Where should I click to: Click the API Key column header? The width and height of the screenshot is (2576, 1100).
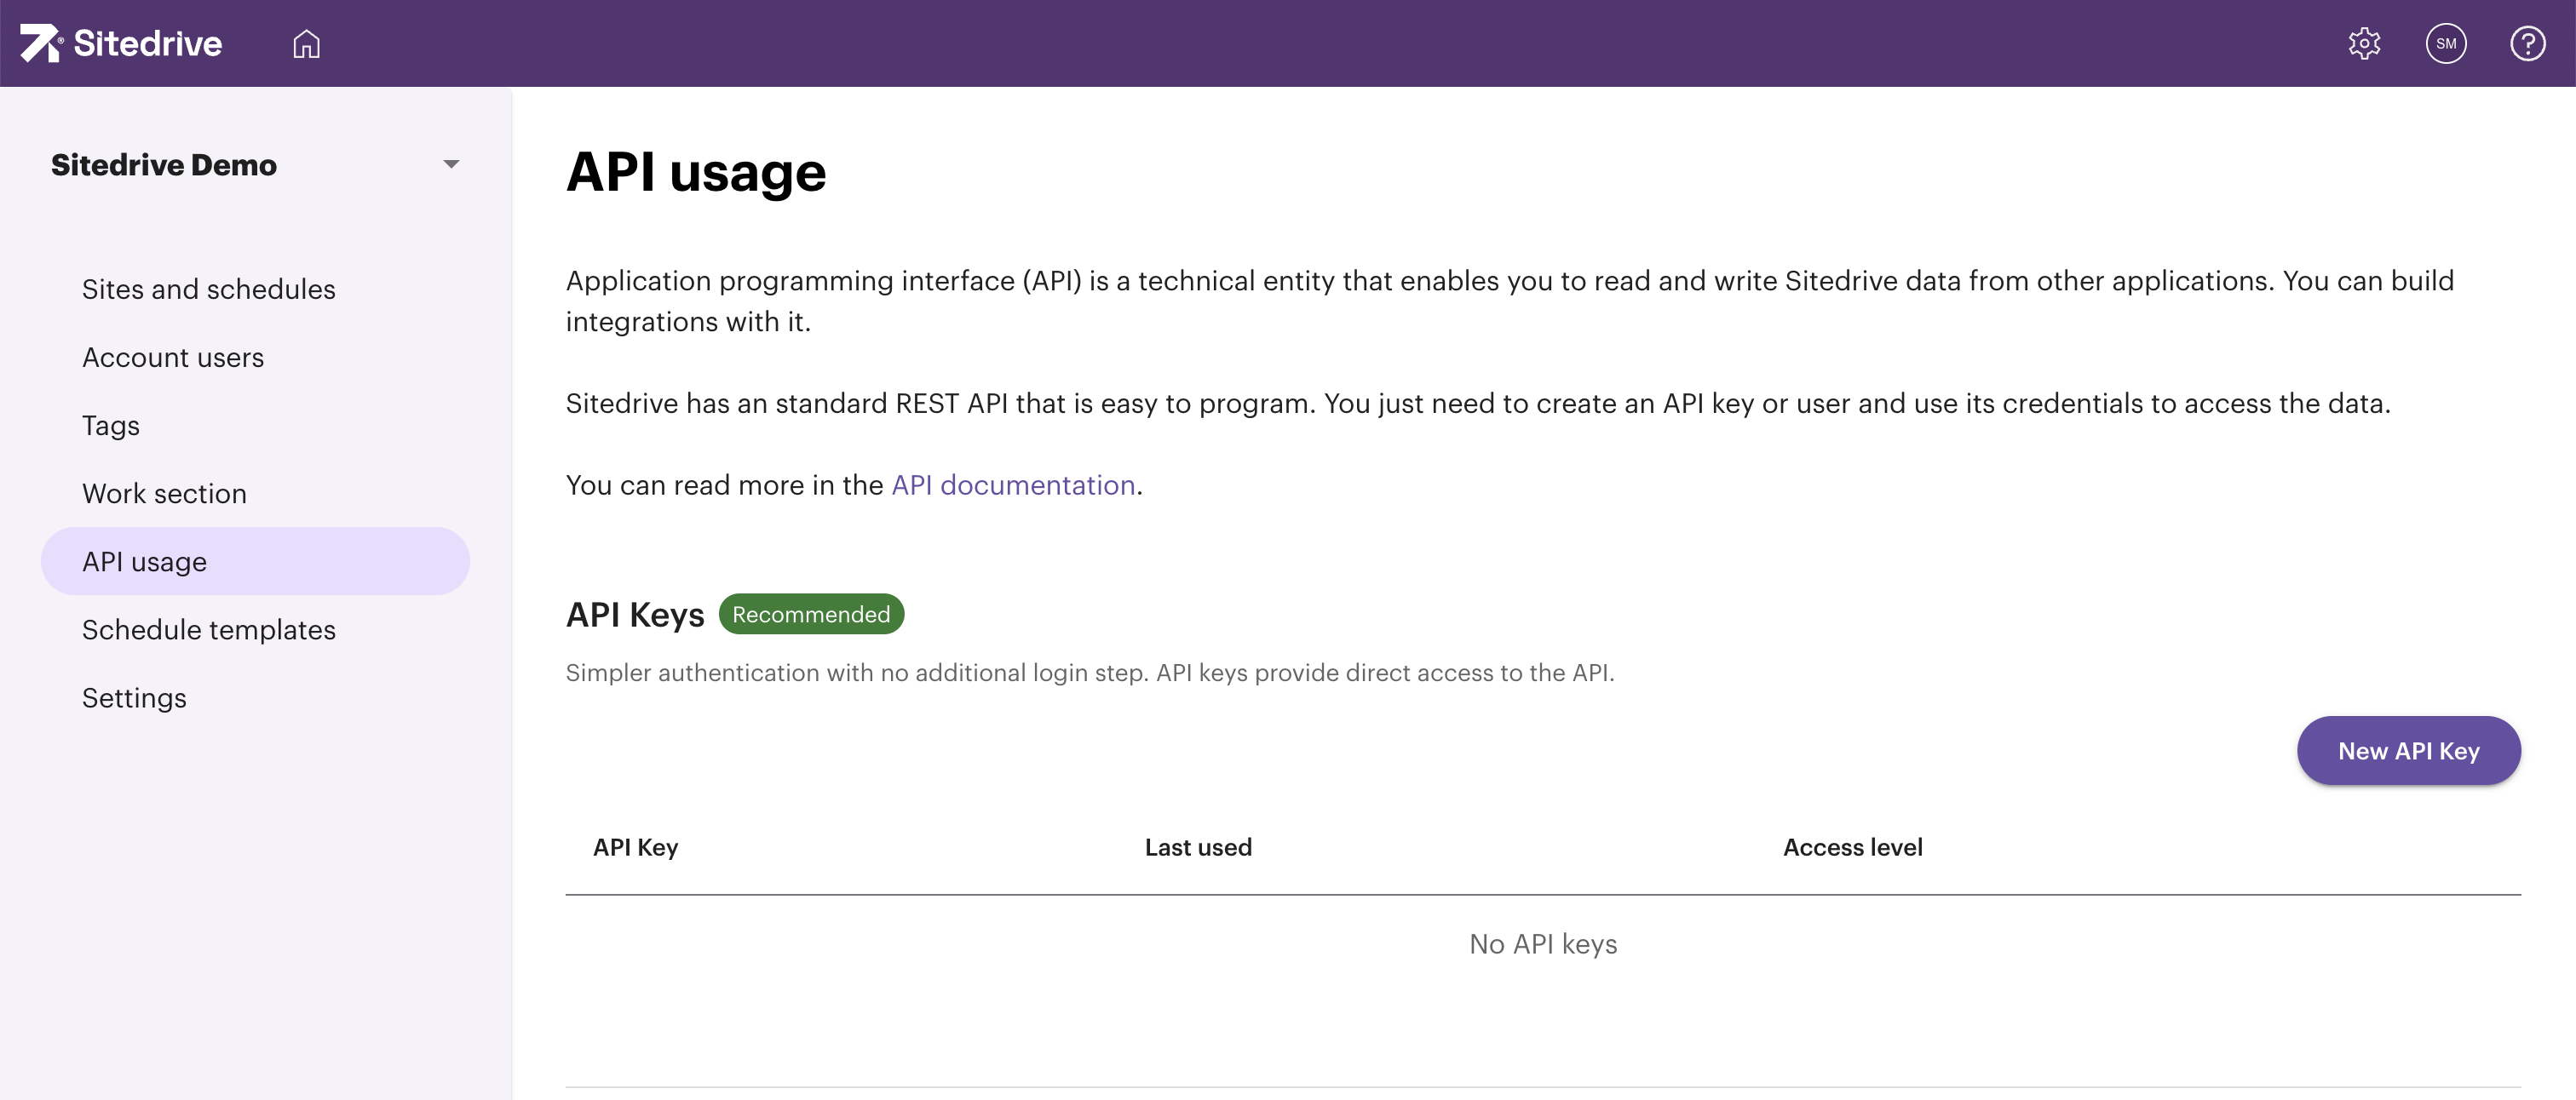click(636, 847)
